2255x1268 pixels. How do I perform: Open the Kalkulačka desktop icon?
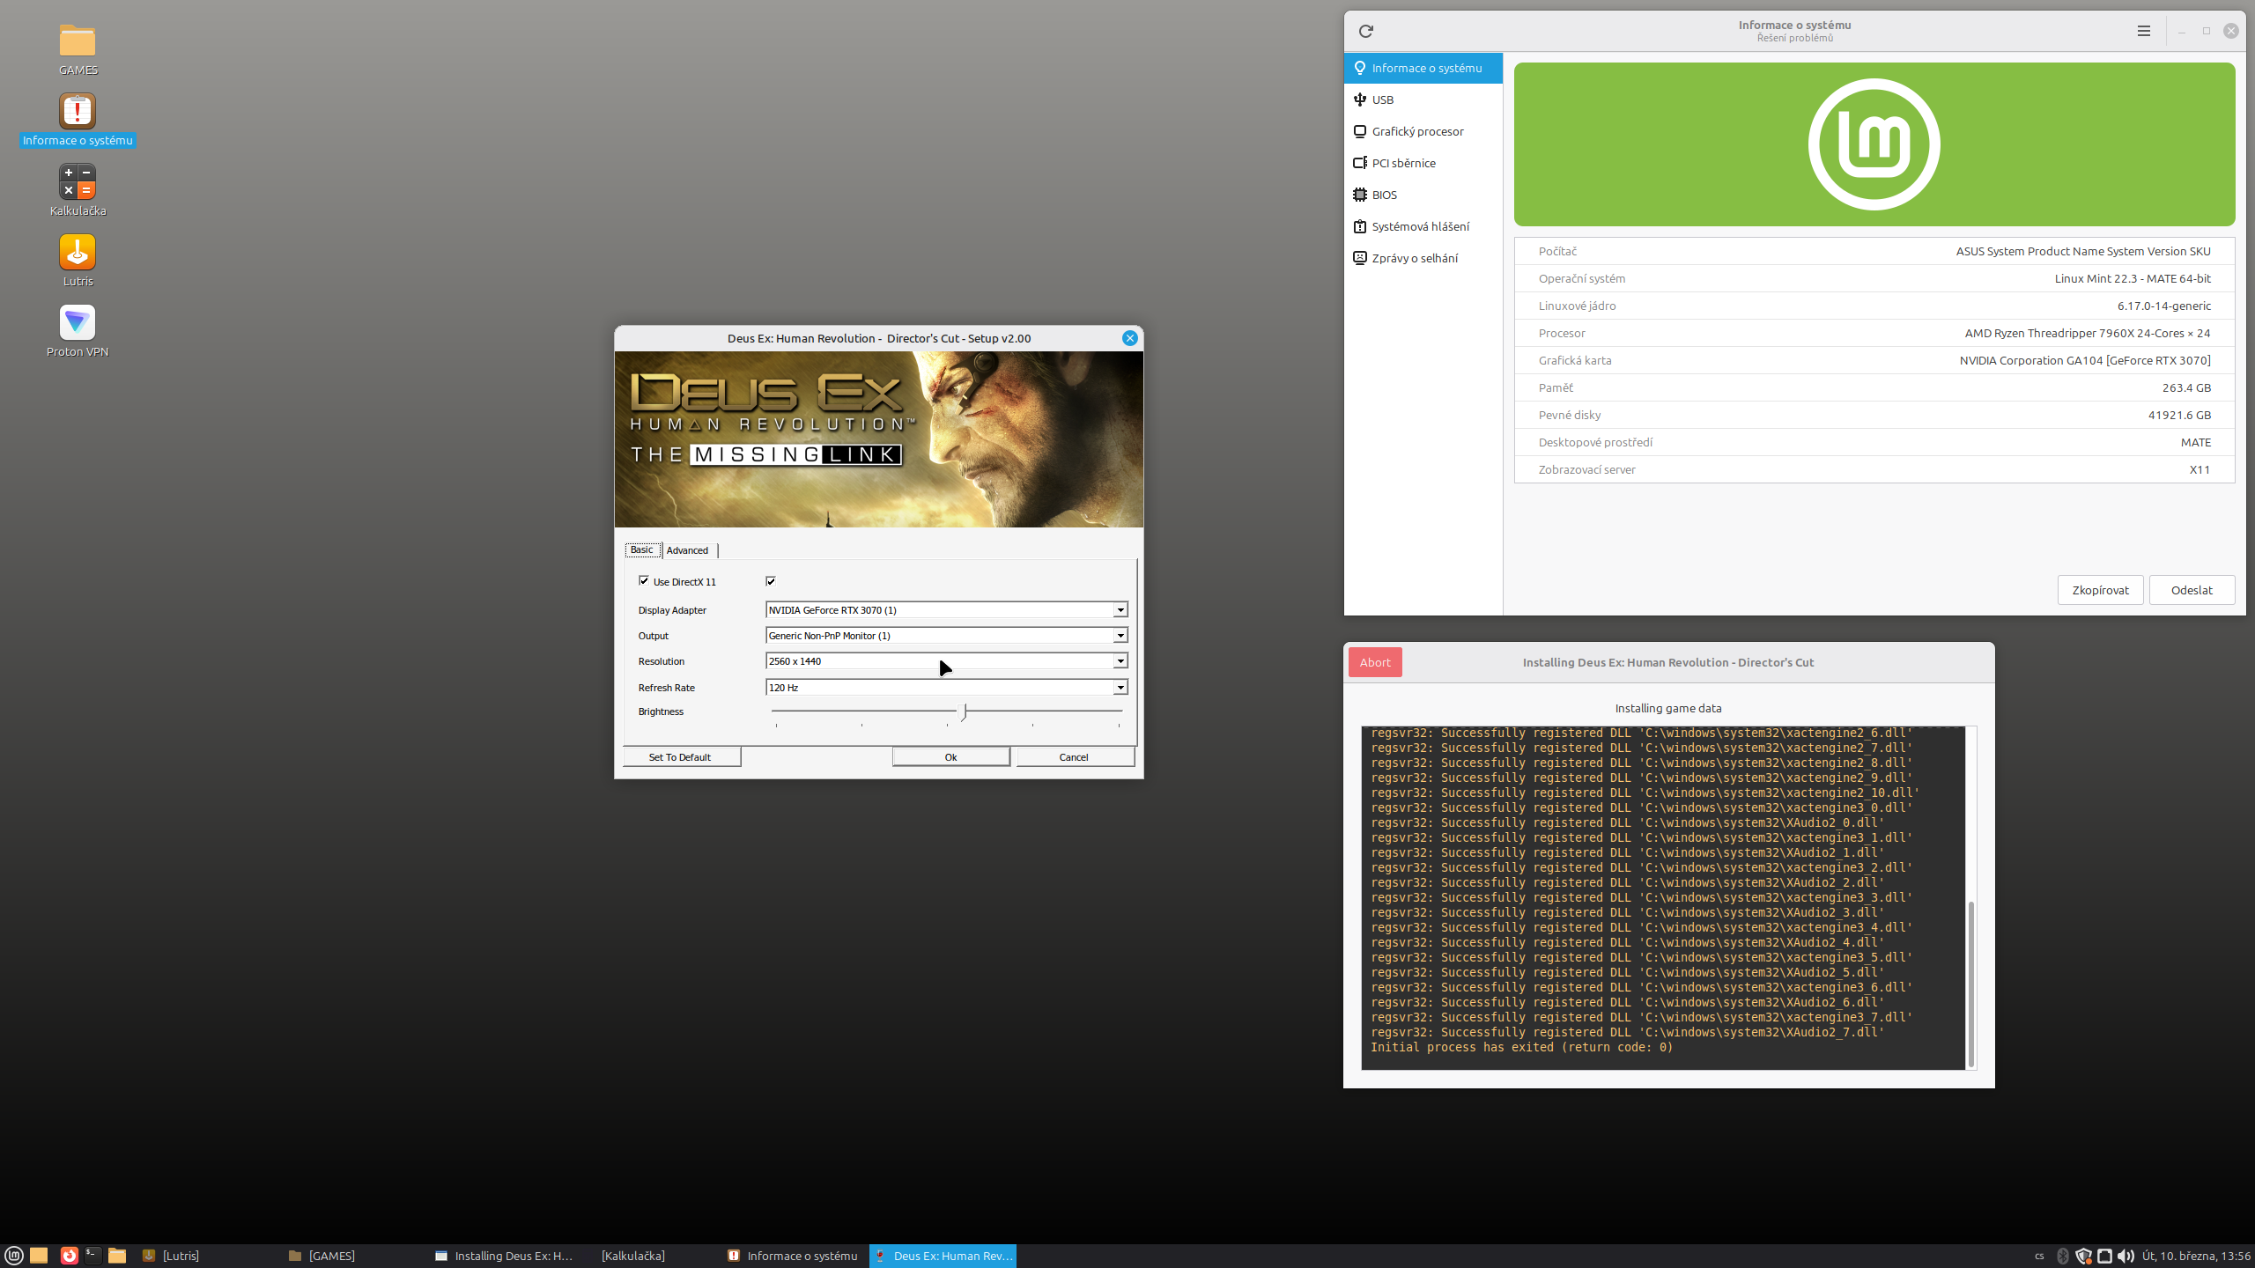78,182
